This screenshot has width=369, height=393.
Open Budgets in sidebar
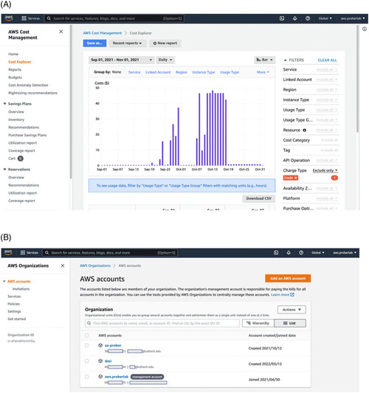coord(15,77)
